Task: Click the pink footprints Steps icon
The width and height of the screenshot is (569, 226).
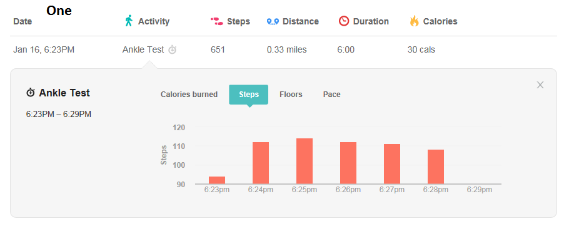Action: pos(216,21)
